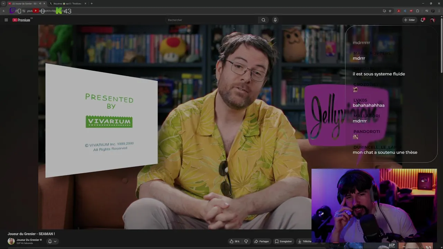Click the browser address bar URL
This screenshot has height=249, width=443.
[47, 11]
